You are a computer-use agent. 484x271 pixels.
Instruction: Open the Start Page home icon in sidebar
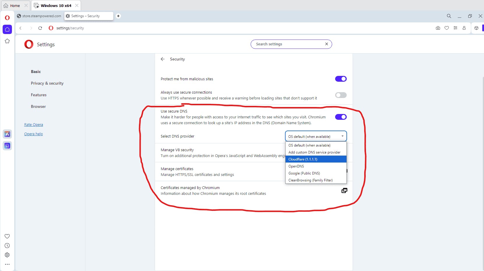(7, 29)
